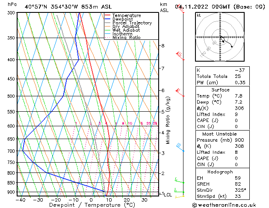Click the red wind barb at 400 hPa
269x208 pixels.
point(180,56)
